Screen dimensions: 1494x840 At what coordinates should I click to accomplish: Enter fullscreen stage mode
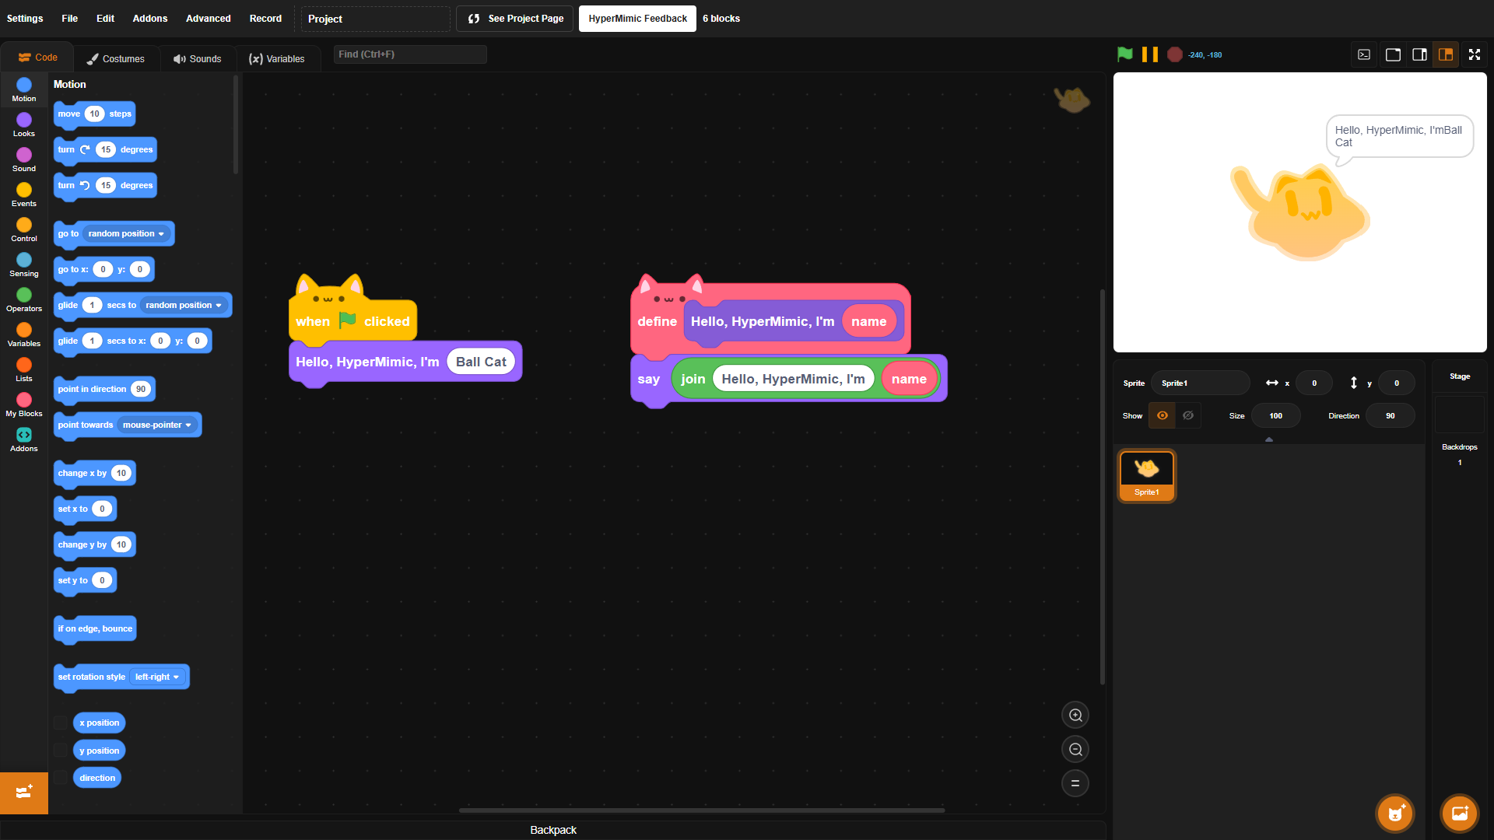click(x=1475, y=54)
